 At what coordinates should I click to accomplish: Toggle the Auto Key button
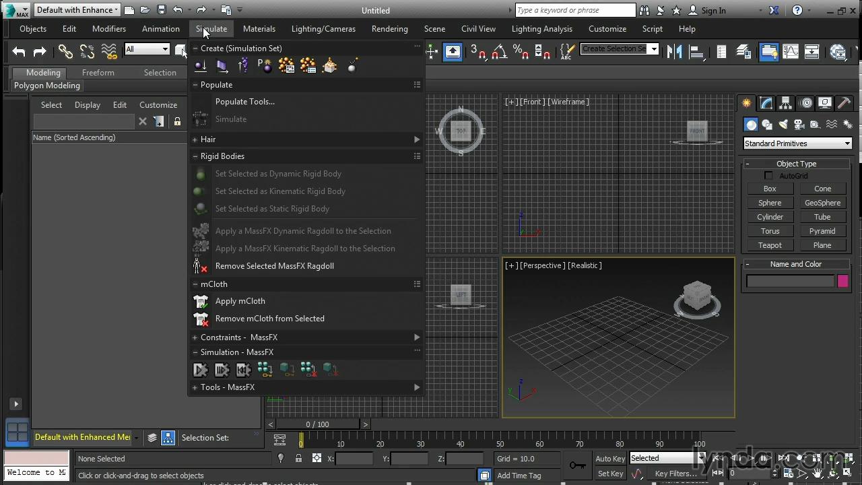pyautogui.click(x=610, y=459)
